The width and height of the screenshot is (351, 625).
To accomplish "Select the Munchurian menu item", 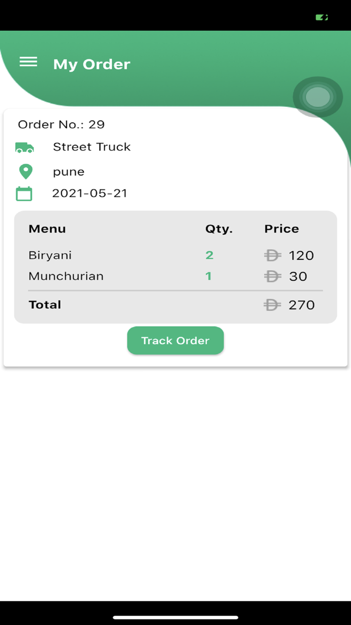I will tap(66, 276).
